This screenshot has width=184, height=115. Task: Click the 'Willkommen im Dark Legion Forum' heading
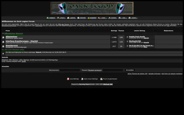18,21
